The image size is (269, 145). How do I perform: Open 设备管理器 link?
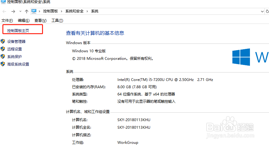pos(16,41)
